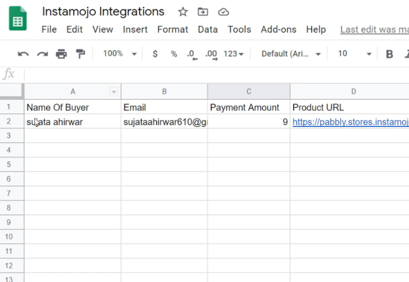
Task: Select the 'Payment Amount' cell
Action: 248,107
